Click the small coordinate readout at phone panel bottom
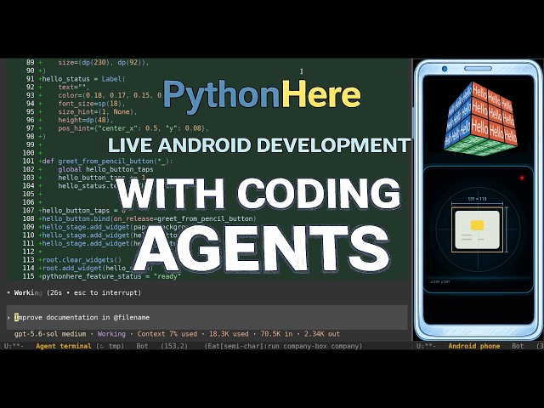This screenshot has width=544, height=408. pos(440,281)
